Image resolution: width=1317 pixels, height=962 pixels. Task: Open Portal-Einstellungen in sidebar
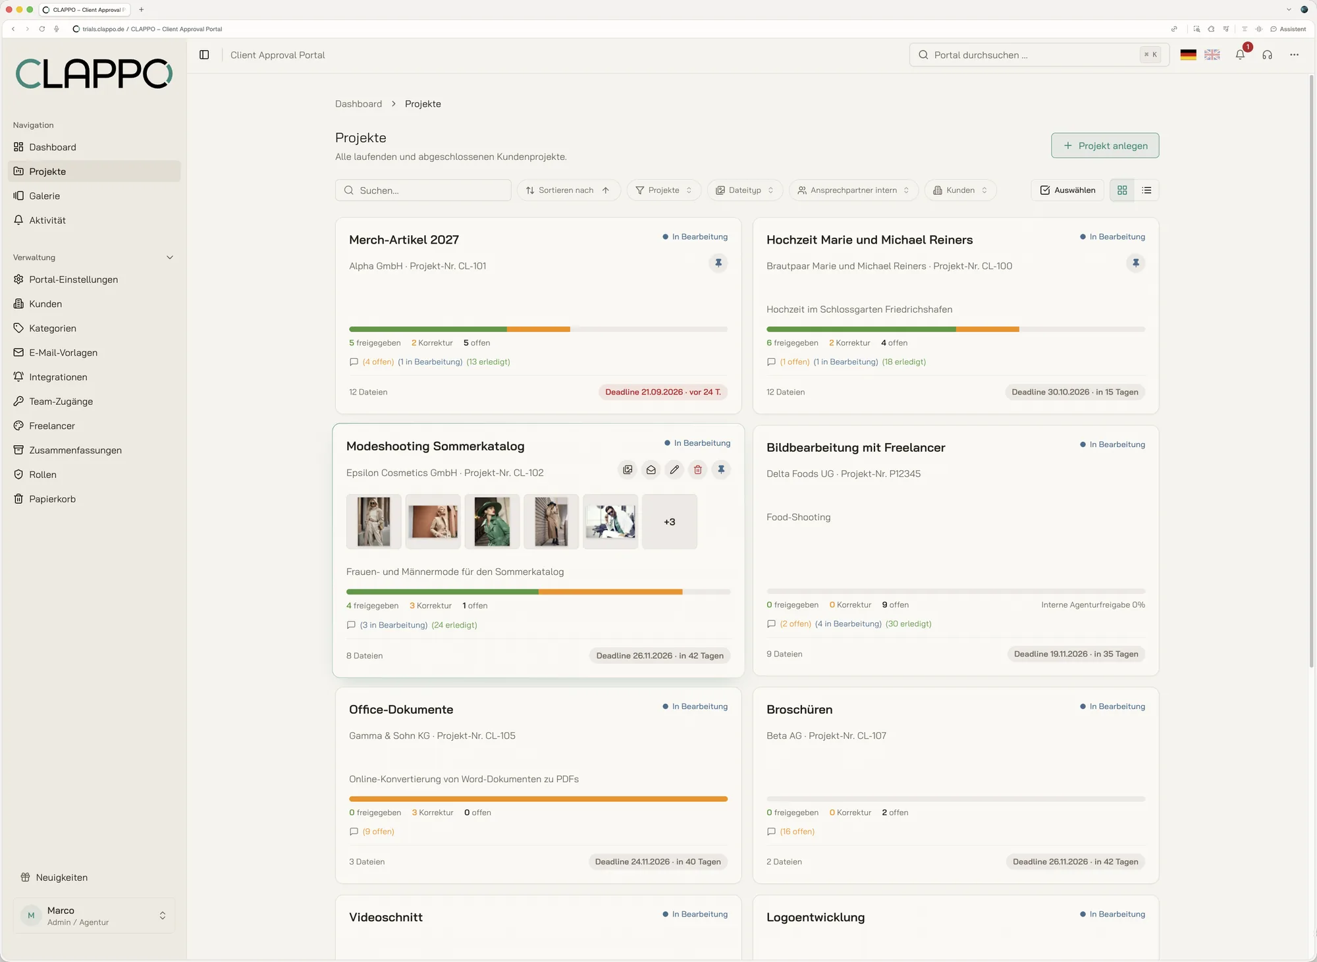(x=94, y=279)
